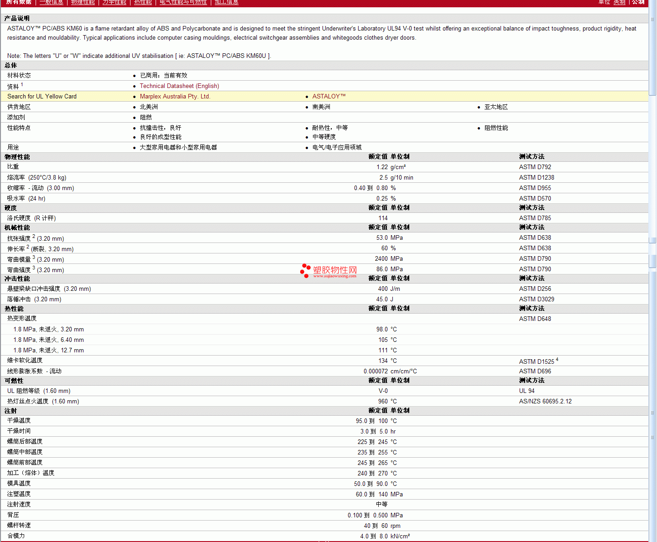
Task: Switch units to 公制
Action: (x=638, y=2)
